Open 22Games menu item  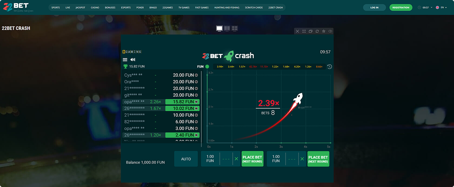click(x=168, y=8)
